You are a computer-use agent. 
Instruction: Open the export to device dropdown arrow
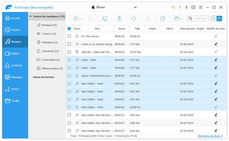click(95, 19)
